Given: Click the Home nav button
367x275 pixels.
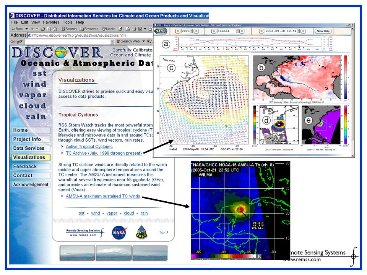Looking at the screenshot, I should [31, 130].
